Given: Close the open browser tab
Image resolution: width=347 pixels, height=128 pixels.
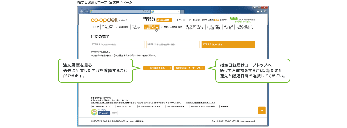Looking at the screenshot, I should (179, 11).
